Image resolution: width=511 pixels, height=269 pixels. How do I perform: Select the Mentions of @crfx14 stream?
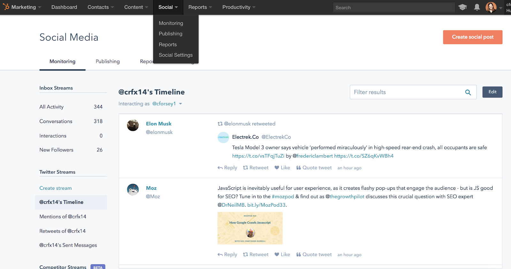[x=63, y=217]
